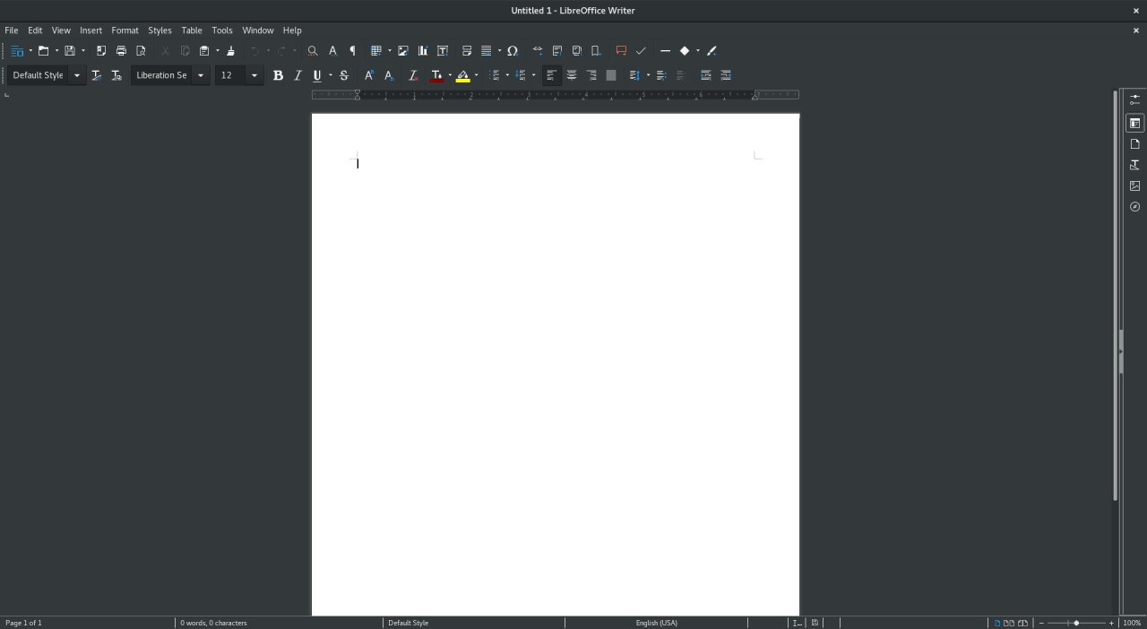Open the Tools menu
This screenshot has width=1147, height=629.
click(x=222, y=30)
